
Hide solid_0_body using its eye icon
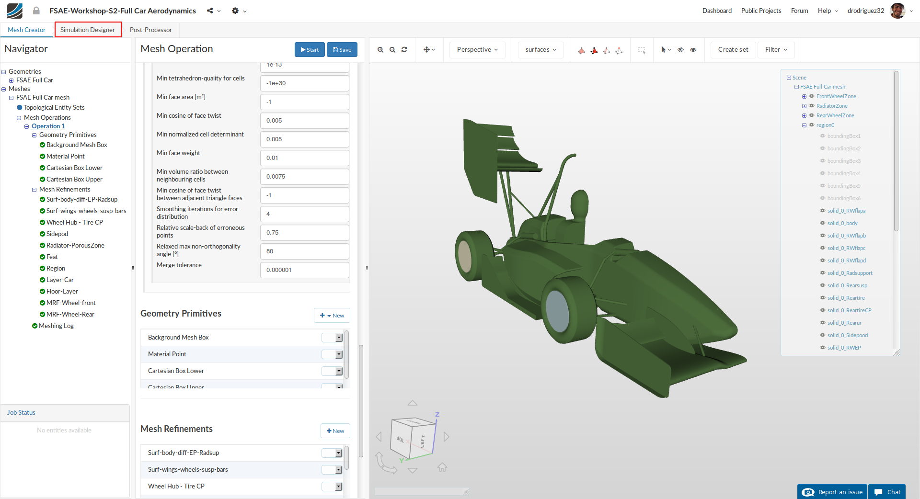[x=823, y=223]
